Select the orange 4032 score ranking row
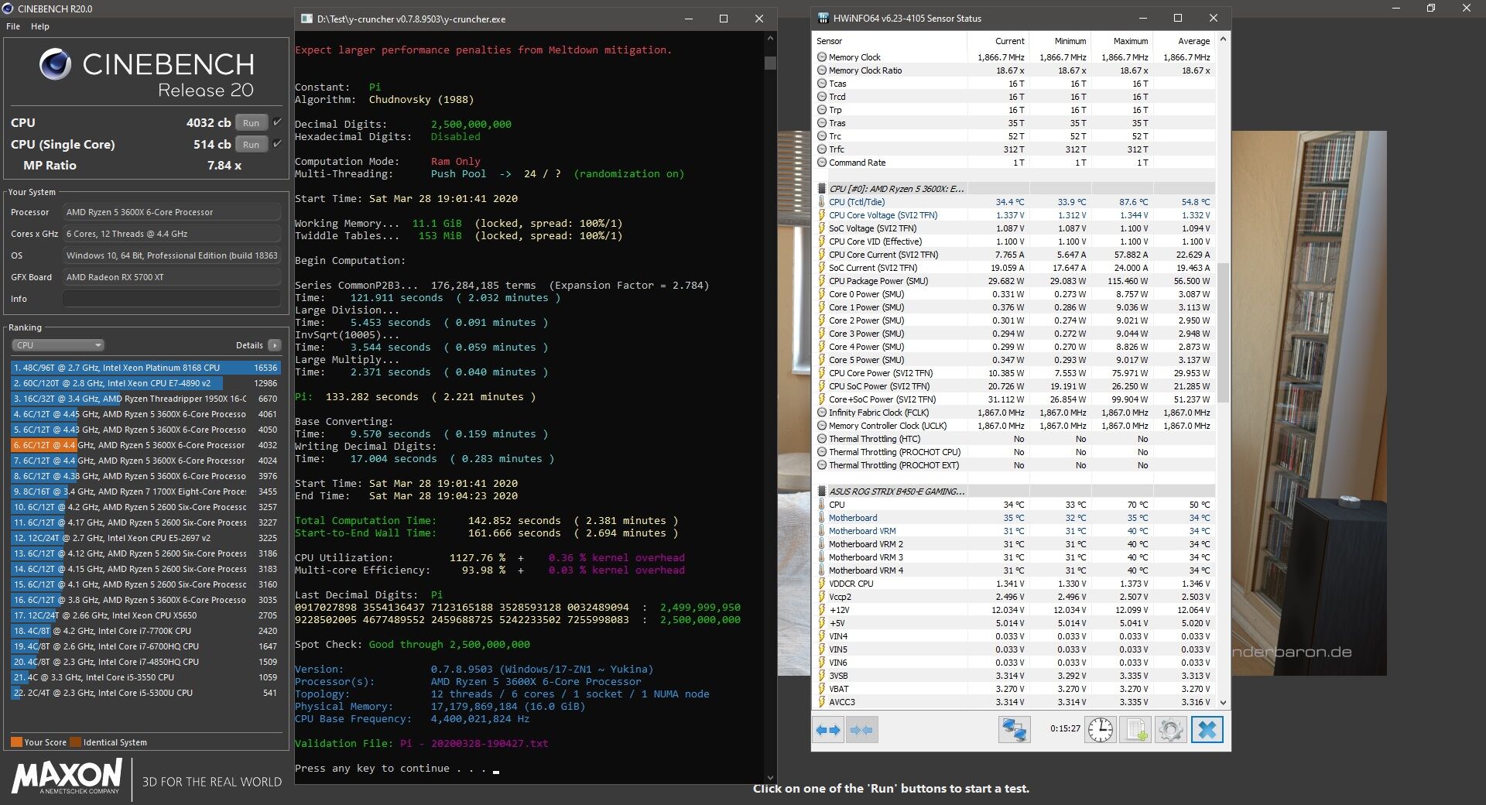 (x=146, y=445)
